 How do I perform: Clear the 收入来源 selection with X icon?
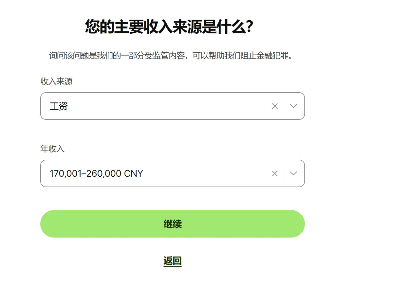coord(275,106)
